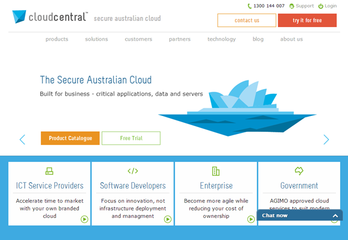The image size is (348, 240).
Task: Open the technology menu
Action: click(x=221, y=39)
